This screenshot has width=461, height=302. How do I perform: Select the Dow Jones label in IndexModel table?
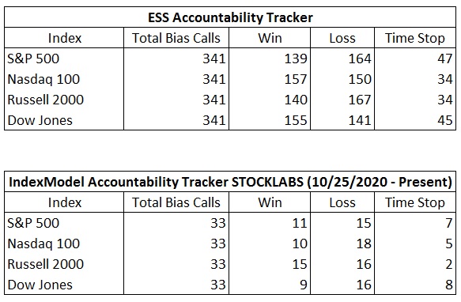tap(40, 285)
